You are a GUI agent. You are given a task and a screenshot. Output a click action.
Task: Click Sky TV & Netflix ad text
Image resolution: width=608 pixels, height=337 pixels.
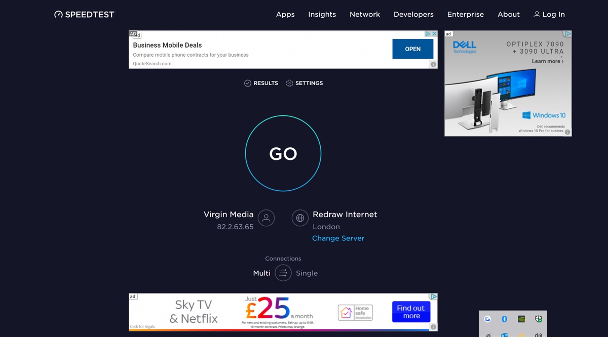coord(194,312)
